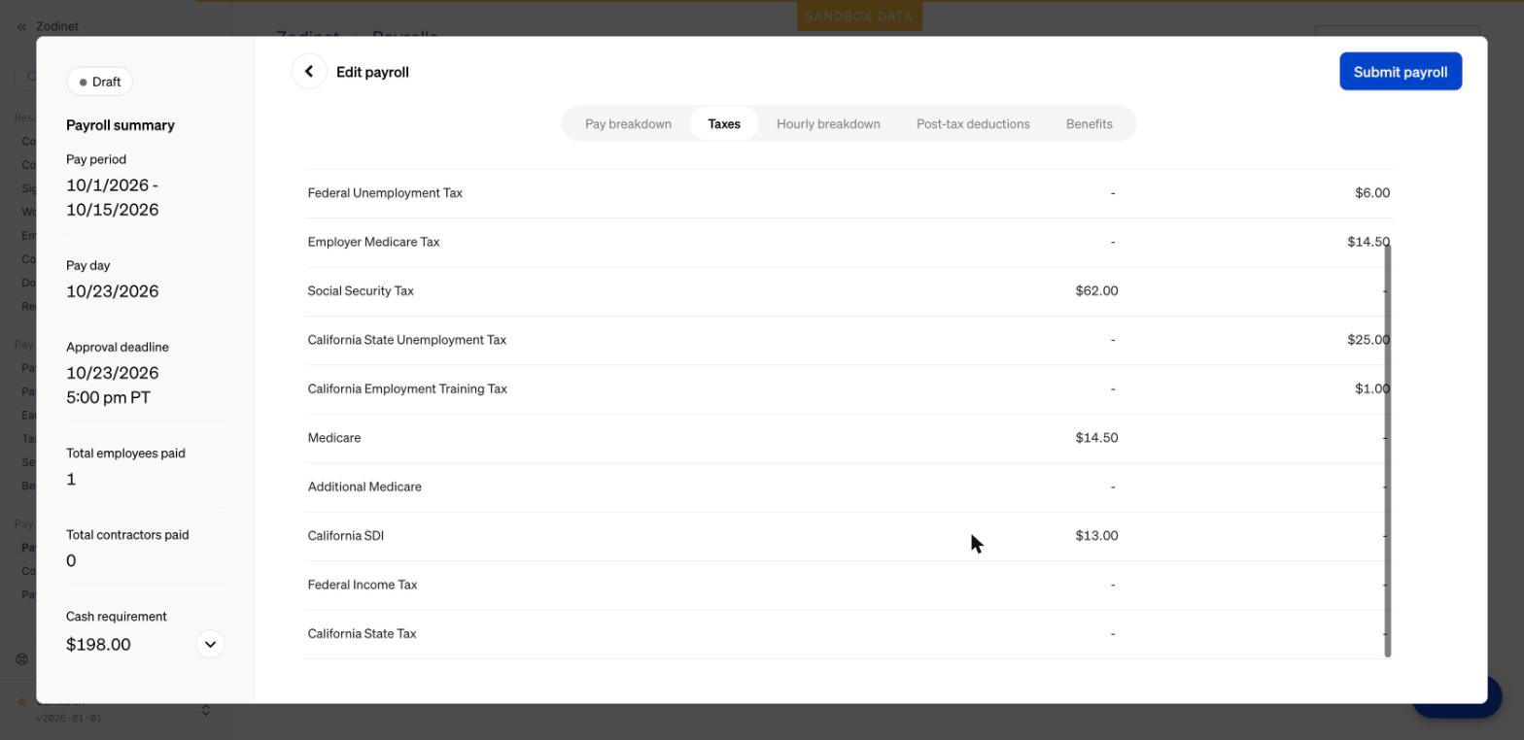
Task: Click the vertical scrollbar in tax table
Action: tap(1388, 451)
